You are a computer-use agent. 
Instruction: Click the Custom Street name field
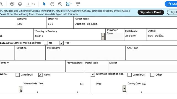125,24
